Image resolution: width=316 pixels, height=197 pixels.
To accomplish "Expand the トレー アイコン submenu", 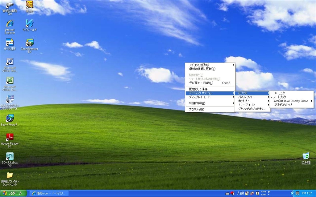I will tap(252, 105).
